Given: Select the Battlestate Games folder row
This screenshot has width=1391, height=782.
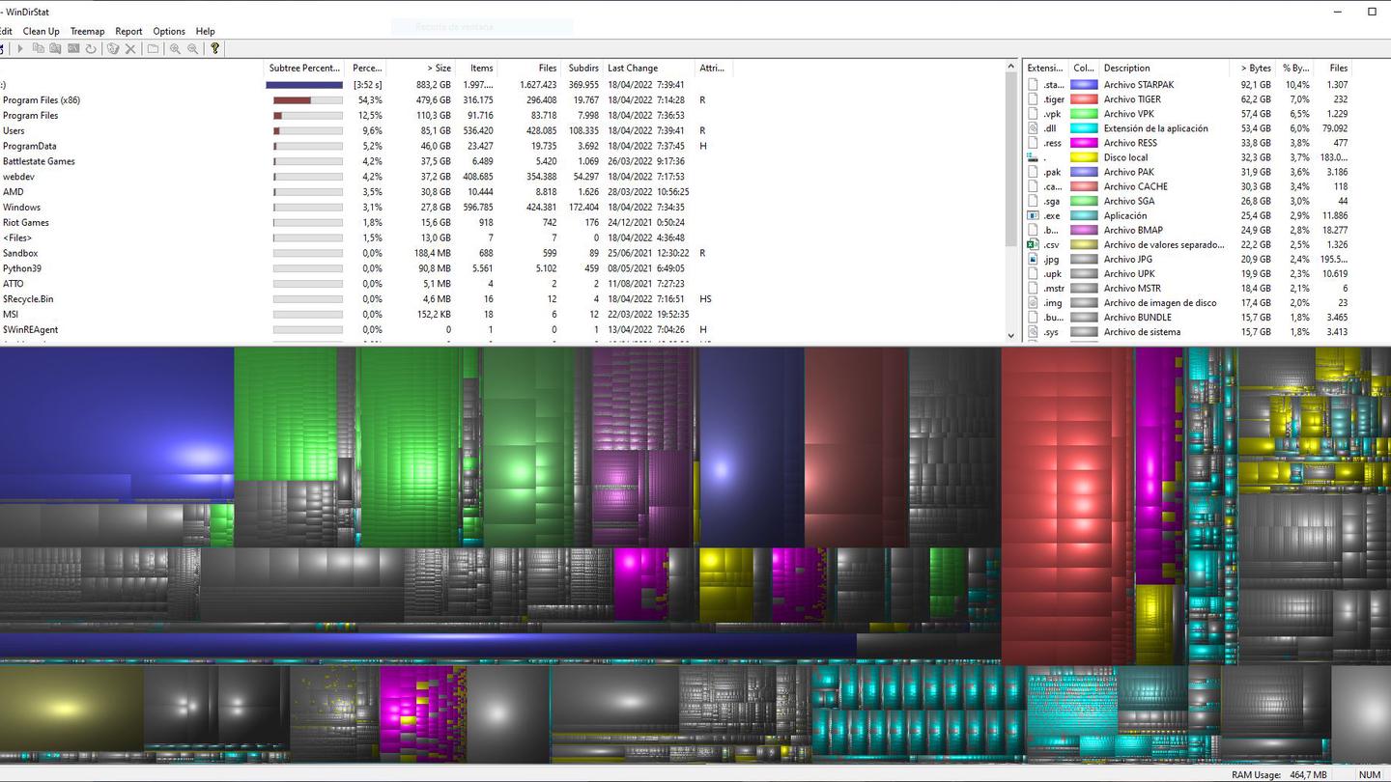Looking at the screenshot, I should coord(39,161).
